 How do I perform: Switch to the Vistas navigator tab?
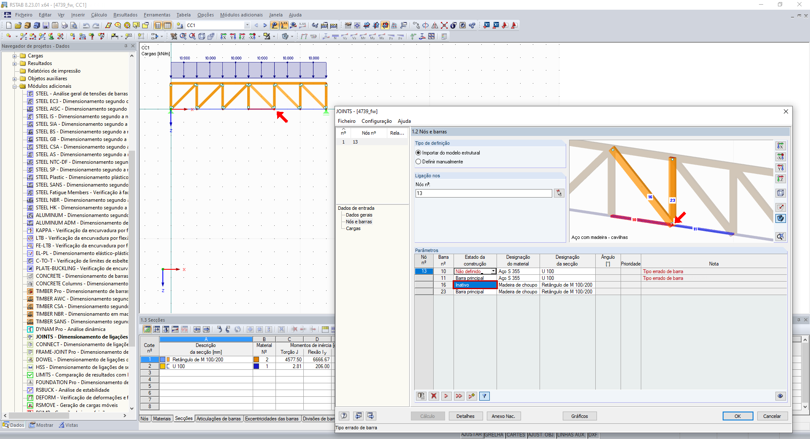tap(68, 425)
